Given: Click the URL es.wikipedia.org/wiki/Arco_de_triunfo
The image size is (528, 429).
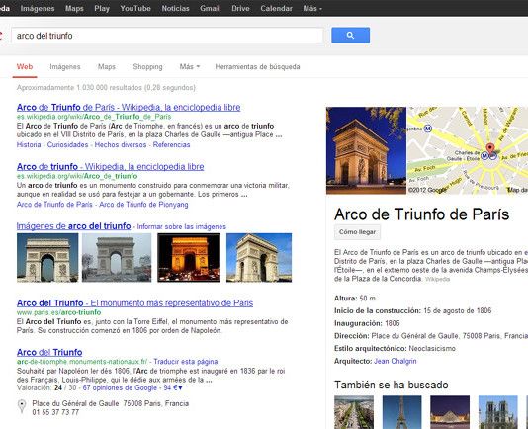Looking at the screenshot, I should (77, 176).
